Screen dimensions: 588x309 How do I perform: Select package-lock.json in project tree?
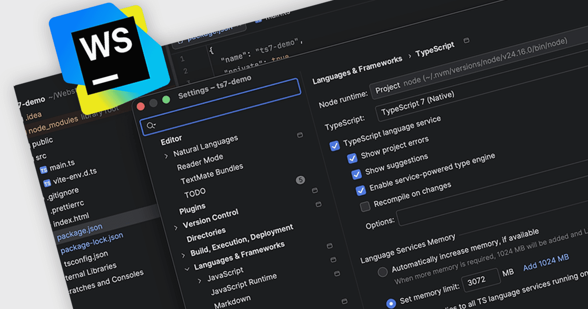(x=92, y=243)
